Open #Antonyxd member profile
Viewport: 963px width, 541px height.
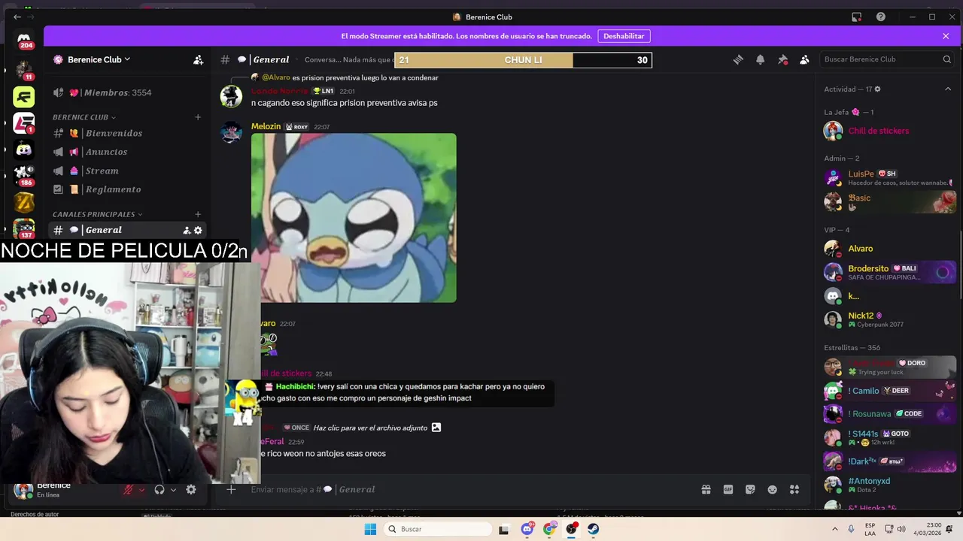coord(888,485)
